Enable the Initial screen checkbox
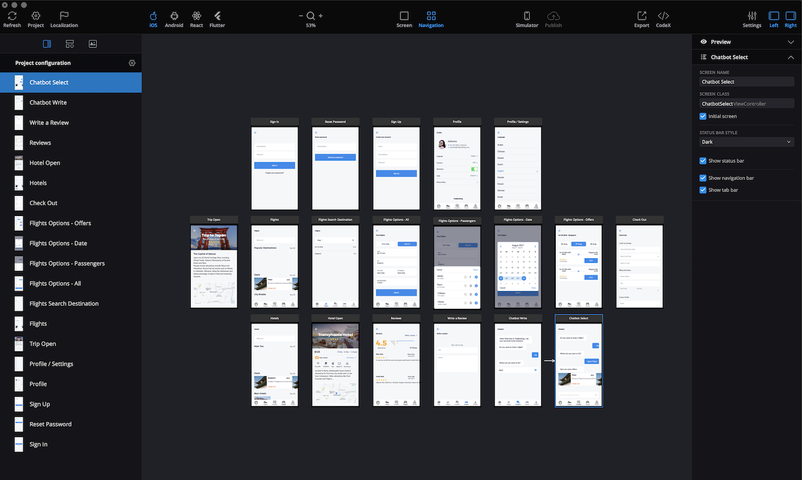The image size is (802, 480). (702, 116)
